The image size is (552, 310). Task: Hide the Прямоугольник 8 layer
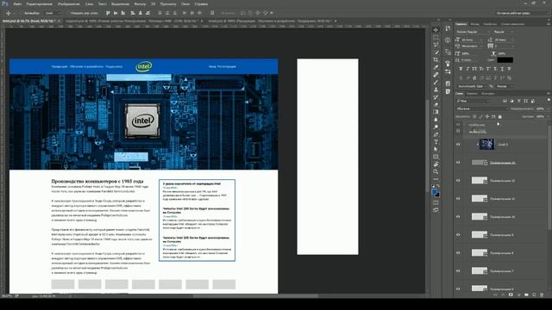[458, 252]
